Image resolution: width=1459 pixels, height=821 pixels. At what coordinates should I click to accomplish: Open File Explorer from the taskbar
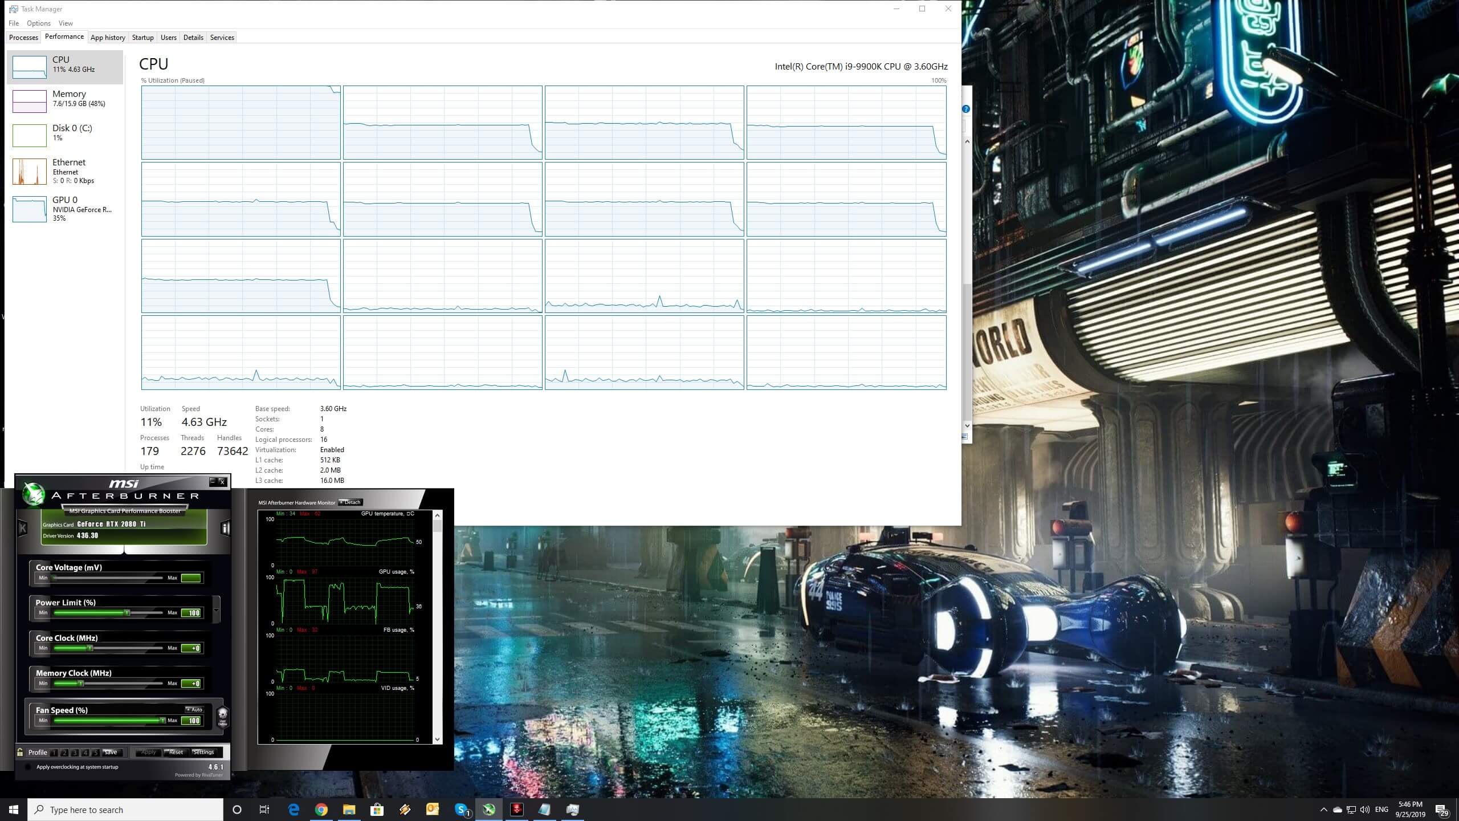point(349,810)
